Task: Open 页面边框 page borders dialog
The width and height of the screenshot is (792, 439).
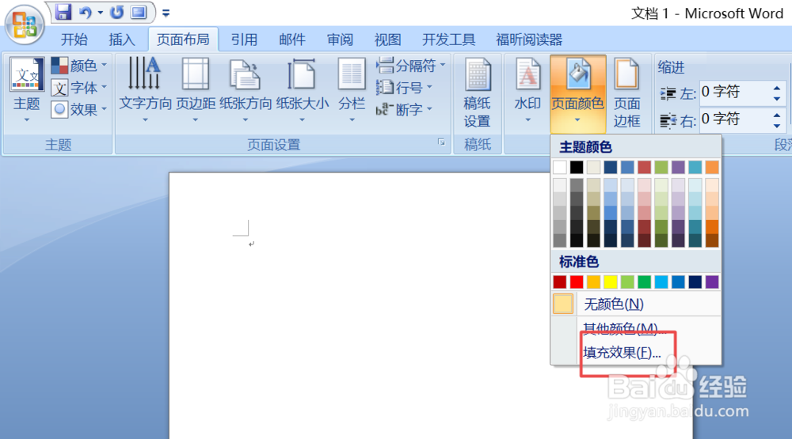Action: pos(626,93)
